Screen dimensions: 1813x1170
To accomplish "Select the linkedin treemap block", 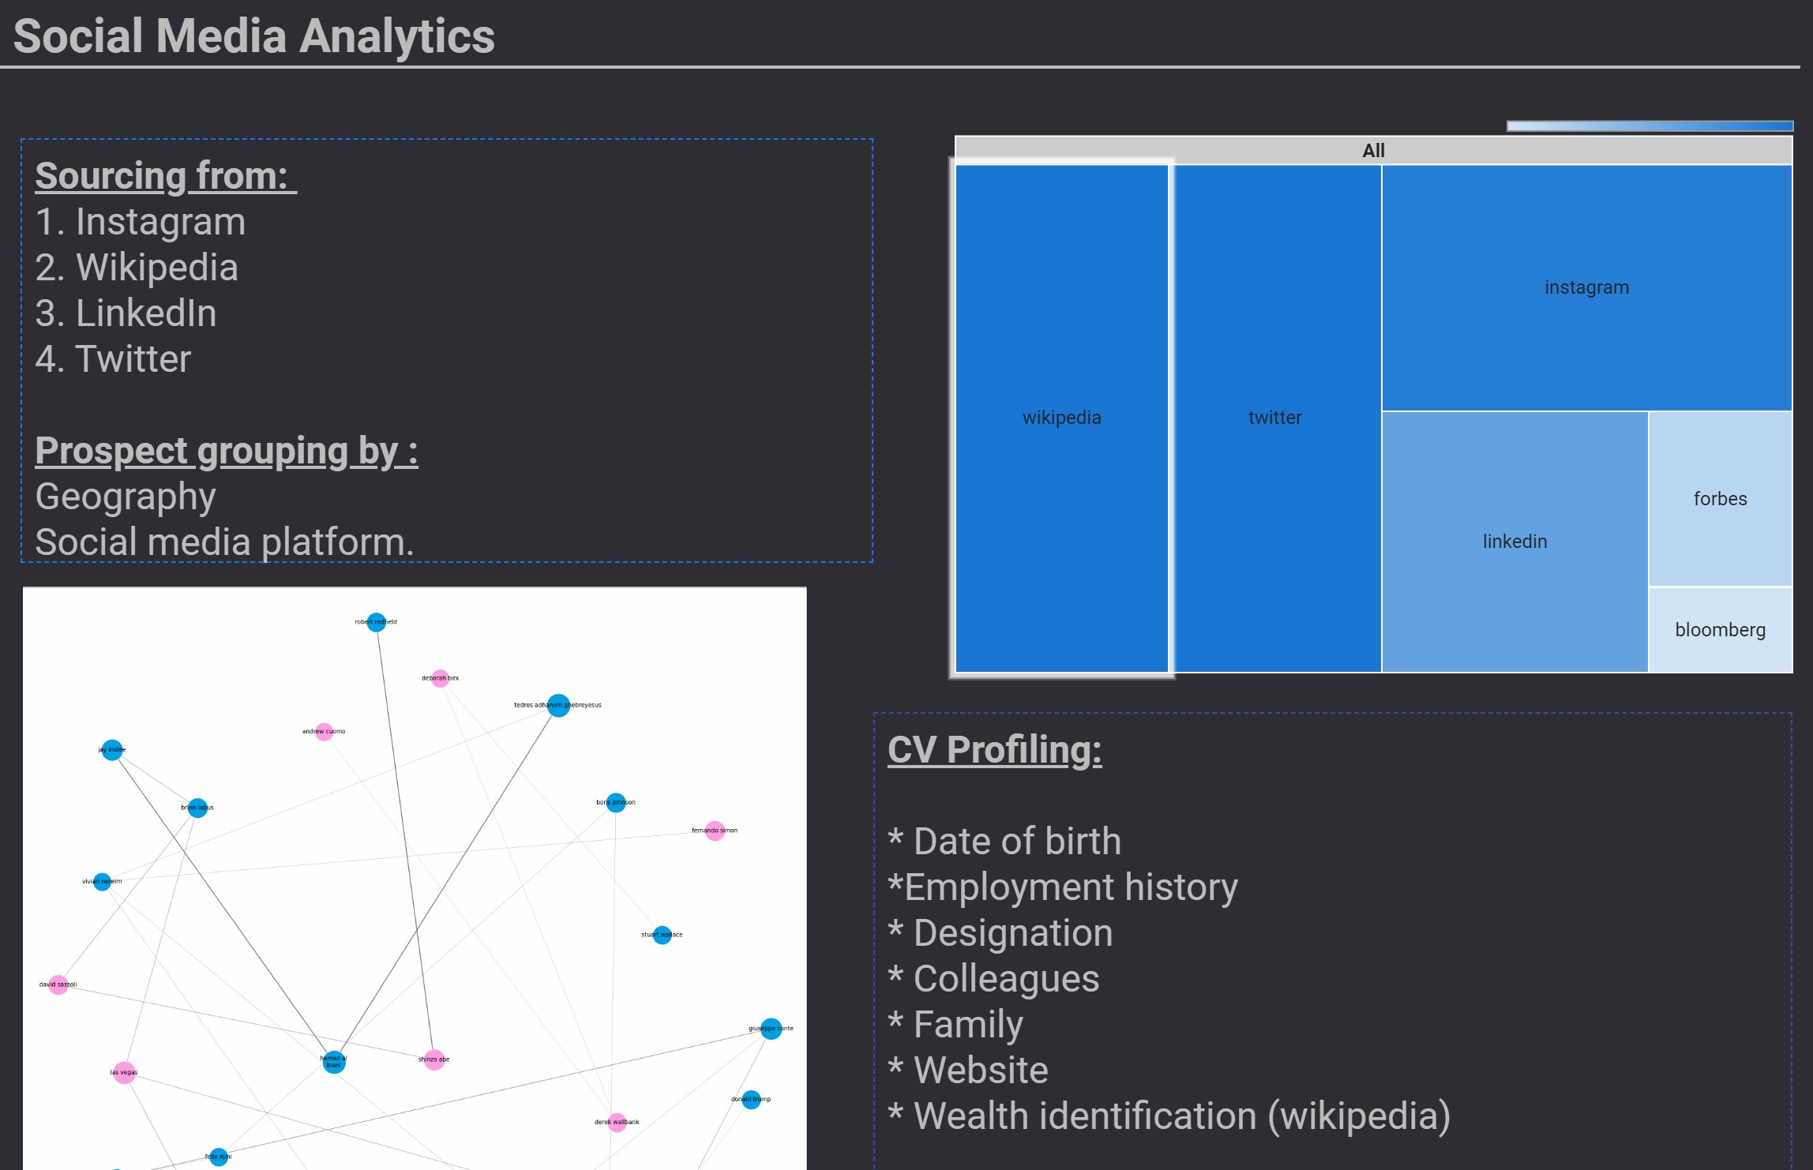I will tap(1515, 542).
